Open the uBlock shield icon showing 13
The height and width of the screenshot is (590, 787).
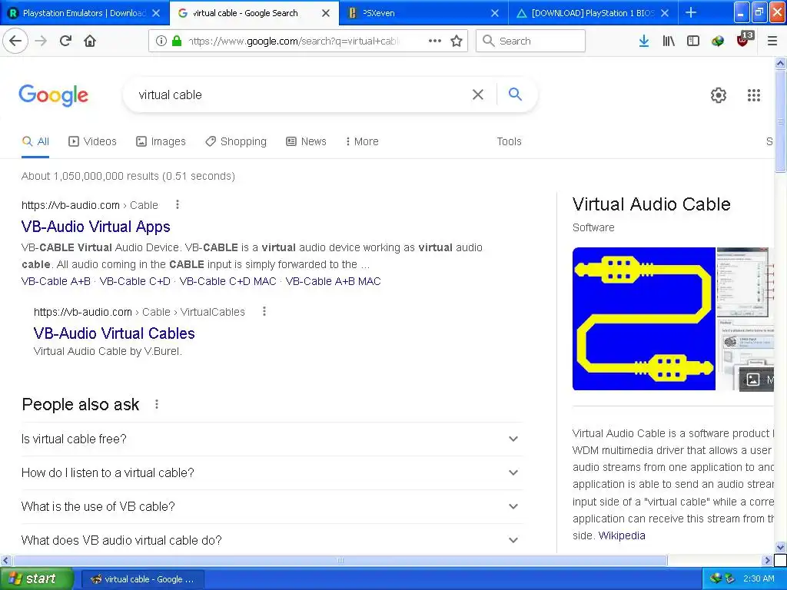pos(744,40)
